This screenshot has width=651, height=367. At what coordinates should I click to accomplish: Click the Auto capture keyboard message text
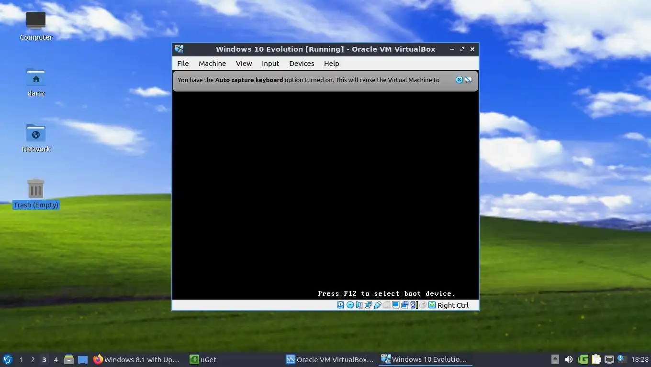(308, 80)
